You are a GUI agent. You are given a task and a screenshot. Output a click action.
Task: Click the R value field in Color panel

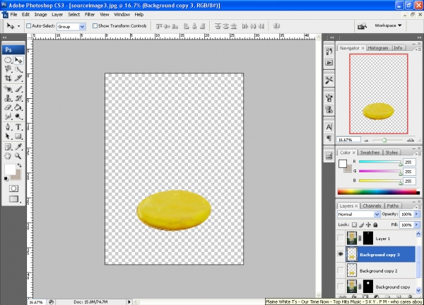point(409,162)
